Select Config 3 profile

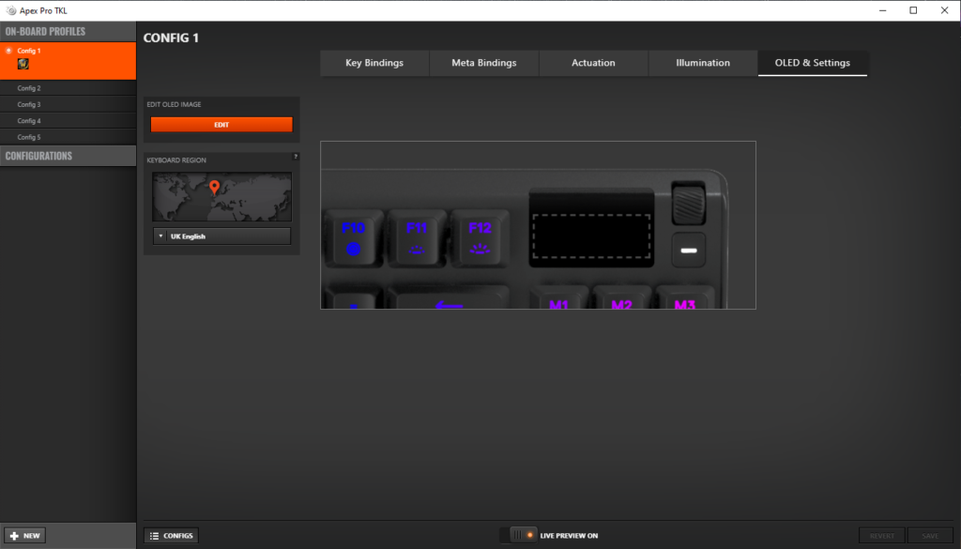[68, 105]
